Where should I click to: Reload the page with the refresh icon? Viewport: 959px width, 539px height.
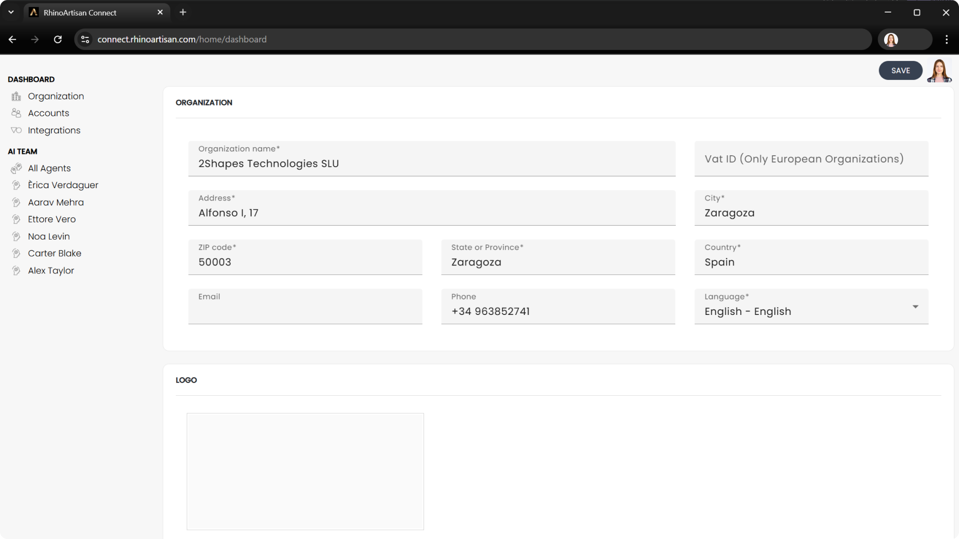pyautogui.click(x=58, y=39)
